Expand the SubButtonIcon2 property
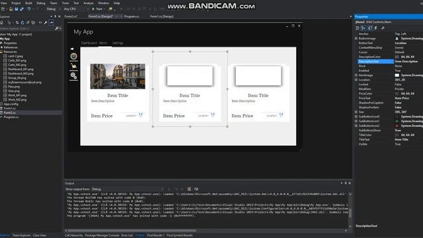This screenshot has width=423, height=238. click(x=356, y=126)
